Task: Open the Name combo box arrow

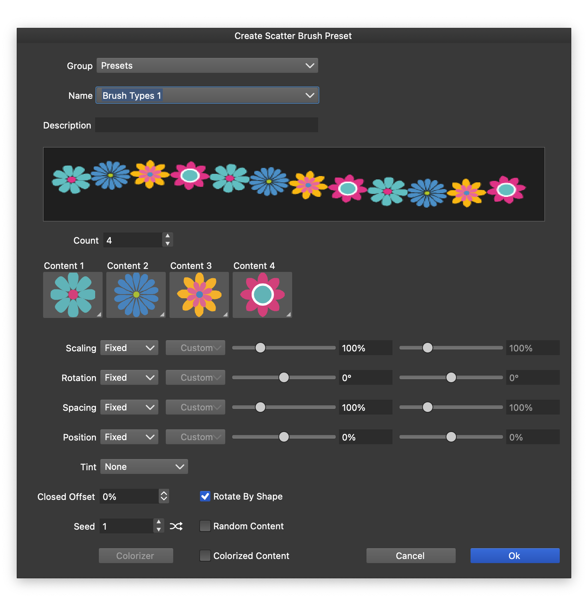Action: pyautogui.click(x=310, y=95)
